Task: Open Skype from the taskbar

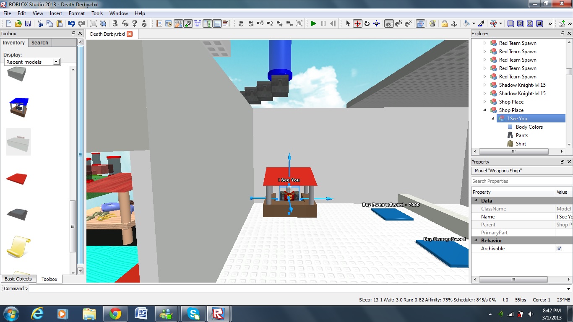Action: click(x=193, y=314)
